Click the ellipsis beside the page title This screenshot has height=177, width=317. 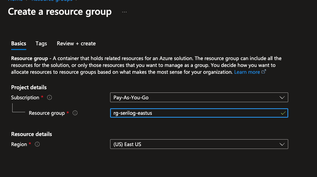point(124,12)
